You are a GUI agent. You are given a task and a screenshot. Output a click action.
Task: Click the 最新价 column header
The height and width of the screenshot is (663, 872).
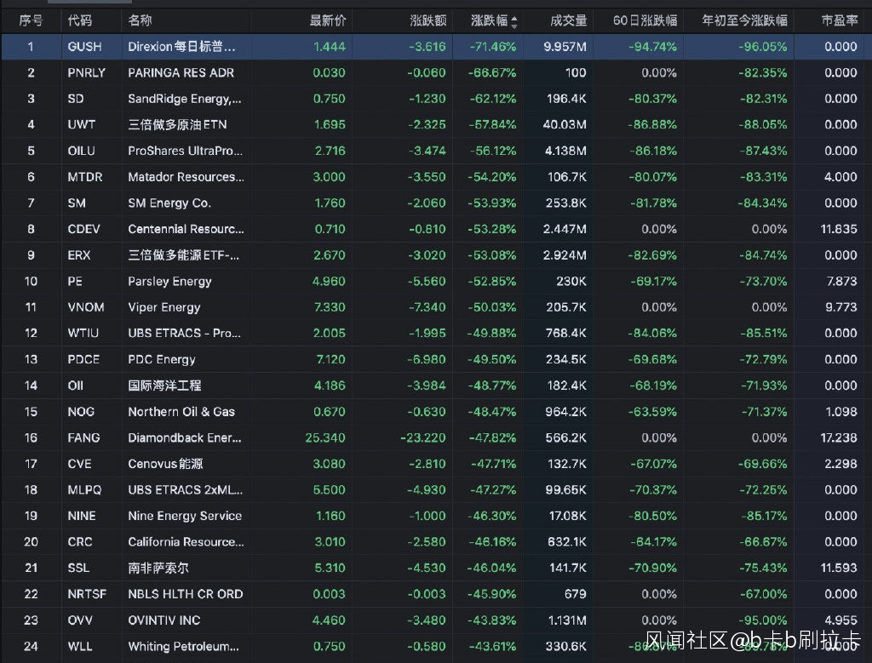click(x=328, y=20)
